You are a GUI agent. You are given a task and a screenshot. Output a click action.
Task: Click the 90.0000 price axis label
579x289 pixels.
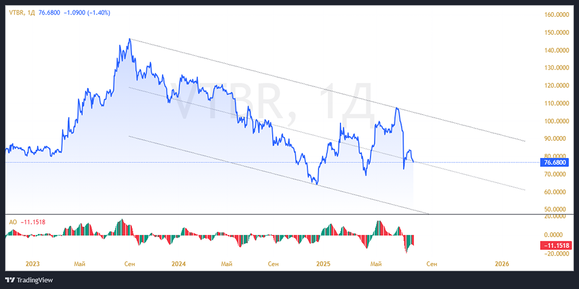pyautogui.click(x=556, y=138)
